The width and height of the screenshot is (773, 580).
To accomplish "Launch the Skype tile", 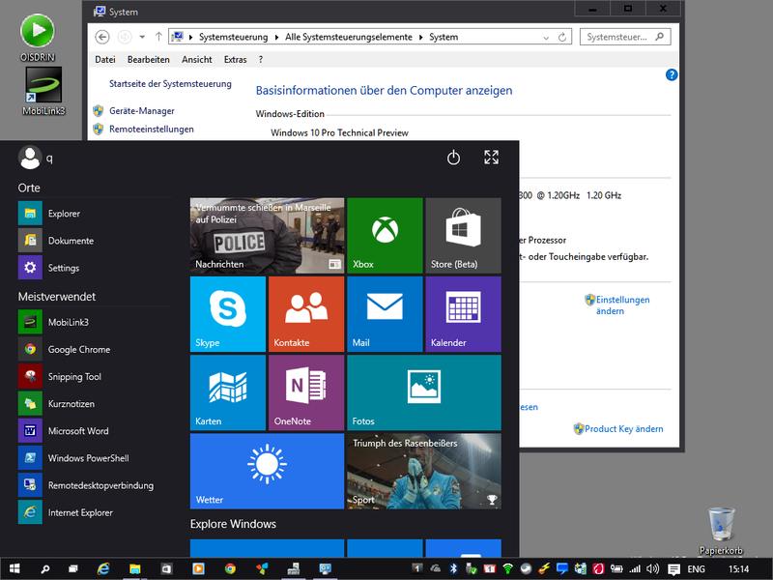I will tap(228, 314).
